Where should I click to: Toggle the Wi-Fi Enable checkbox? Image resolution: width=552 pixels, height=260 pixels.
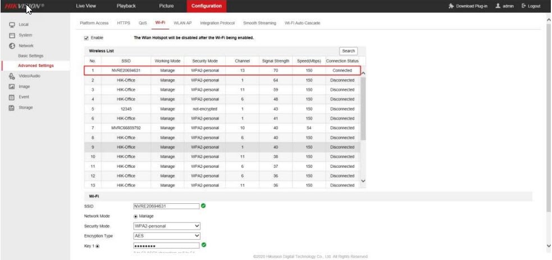point(86,38)
